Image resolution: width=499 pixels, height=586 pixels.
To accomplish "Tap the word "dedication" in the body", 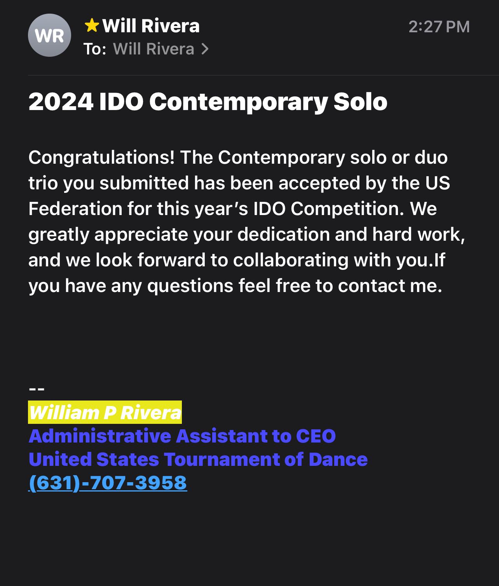I will pos(283,234).
